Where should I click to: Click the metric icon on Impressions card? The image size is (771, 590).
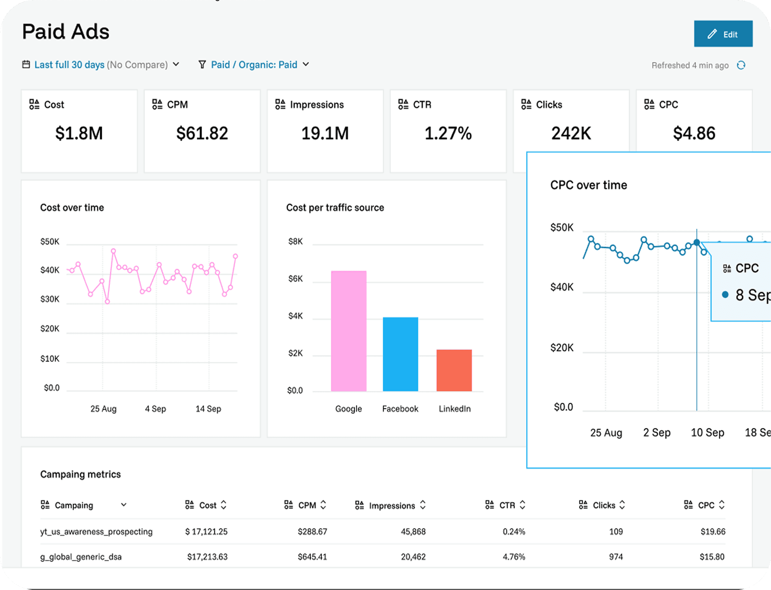coord(280,104)
